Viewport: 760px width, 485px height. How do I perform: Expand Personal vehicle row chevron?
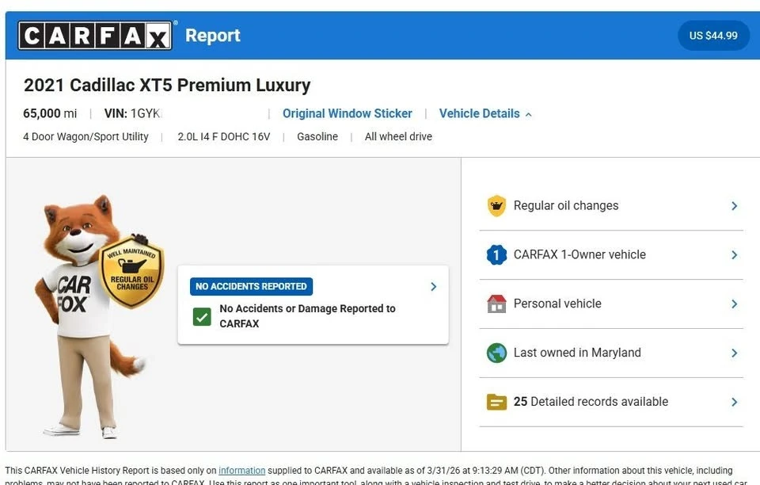735,304
